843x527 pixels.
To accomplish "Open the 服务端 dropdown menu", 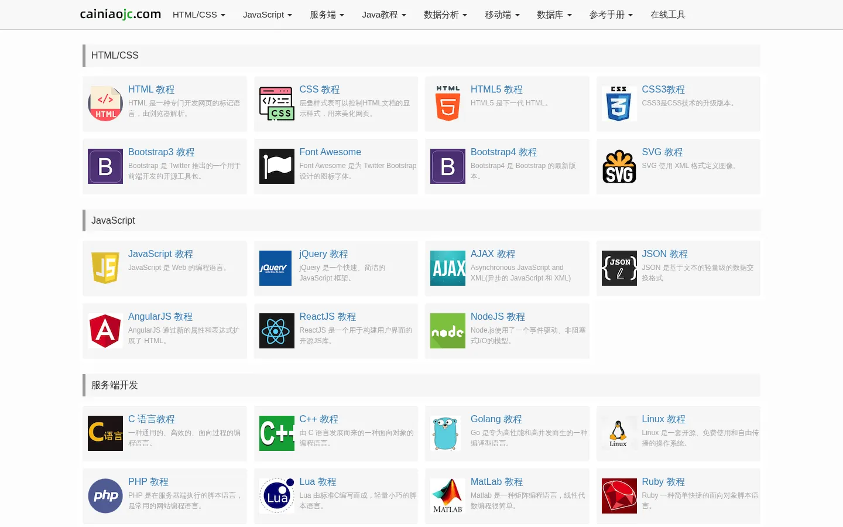I will pos(327,15).
